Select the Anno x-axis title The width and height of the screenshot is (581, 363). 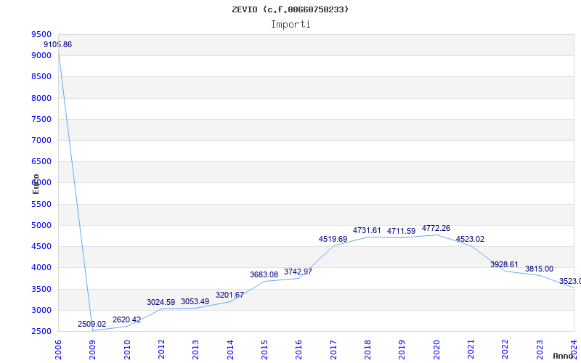(x=564, y=356)
